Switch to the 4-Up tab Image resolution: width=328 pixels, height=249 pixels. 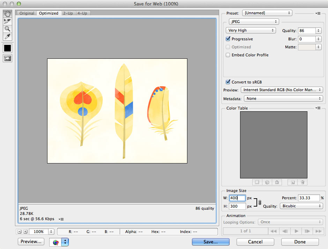tap(82, 13)
